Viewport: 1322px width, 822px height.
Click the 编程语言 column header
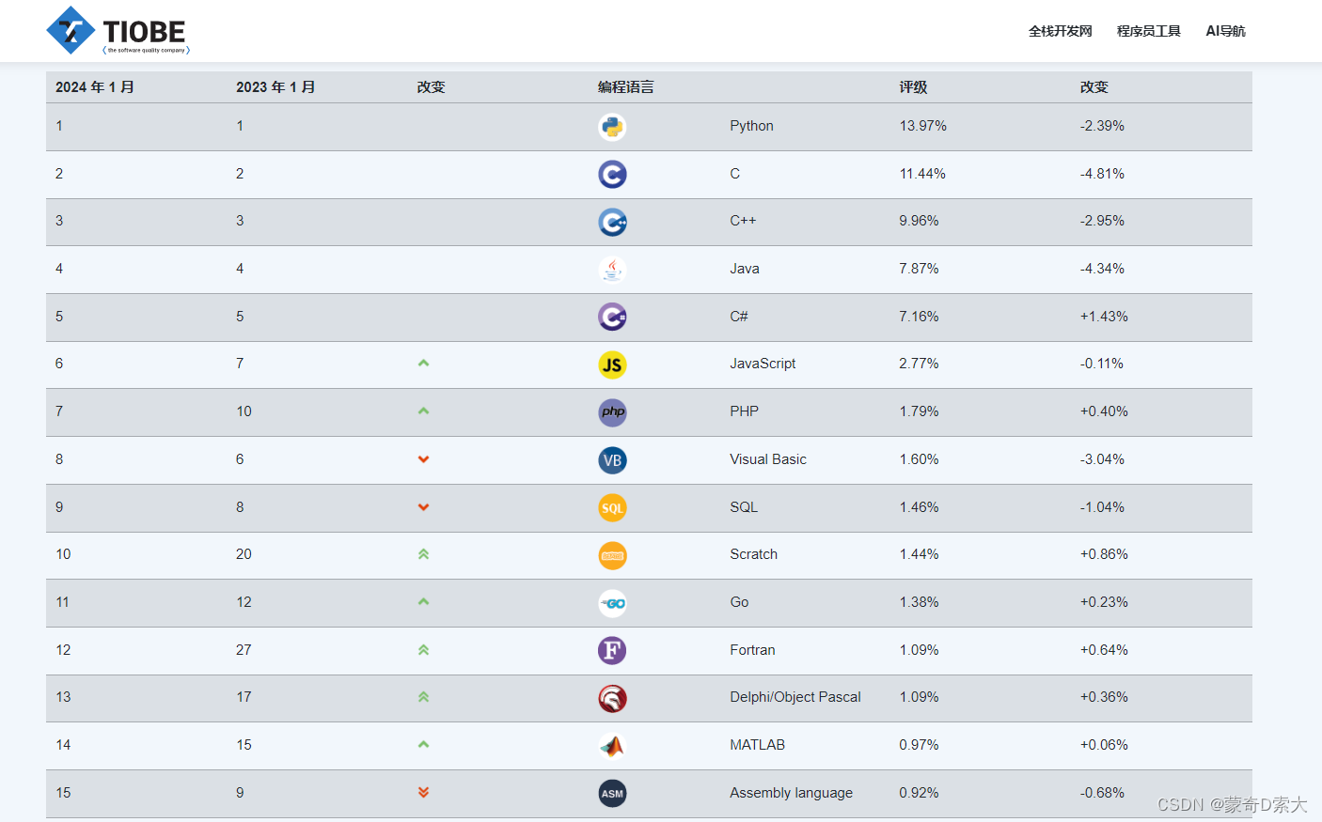pyautogui.click(x=626, y=86)
